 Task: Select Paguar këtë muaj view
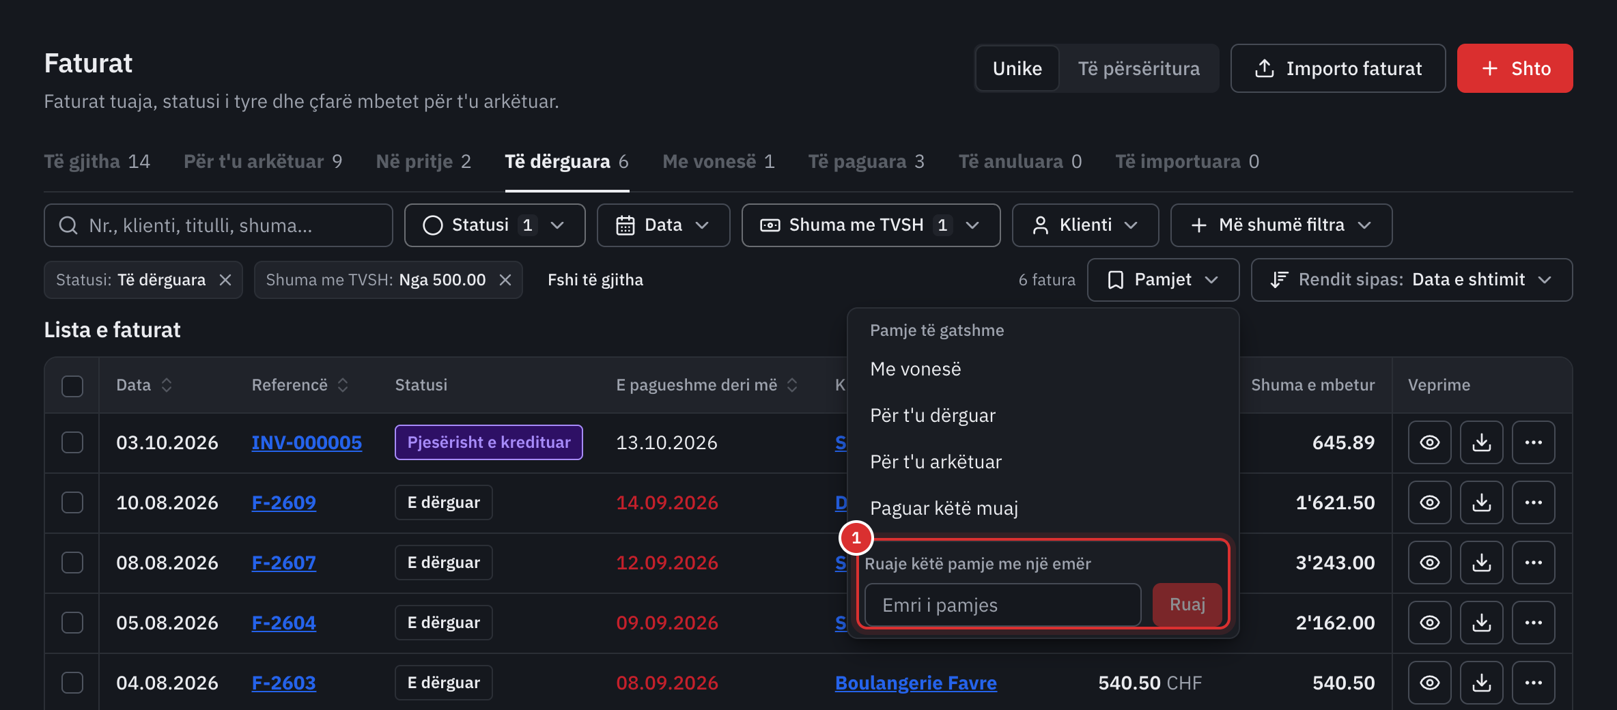1043,509
